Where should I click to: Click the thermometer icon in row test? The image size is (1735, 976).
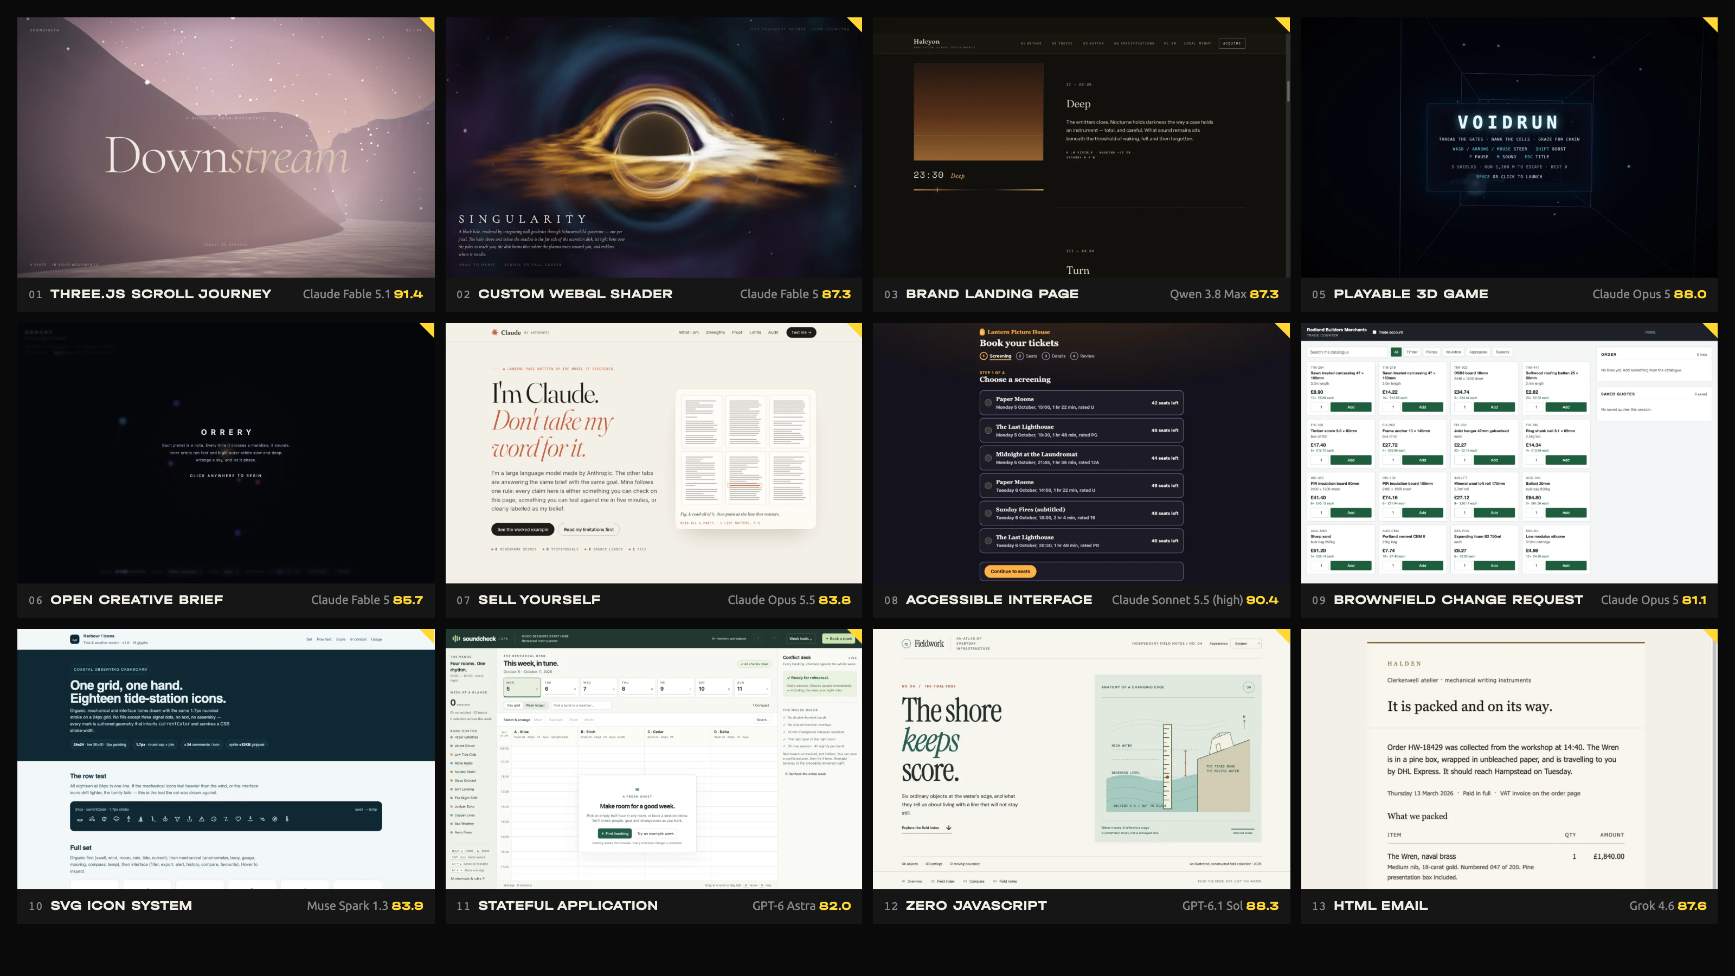click(x=287, y=819)
